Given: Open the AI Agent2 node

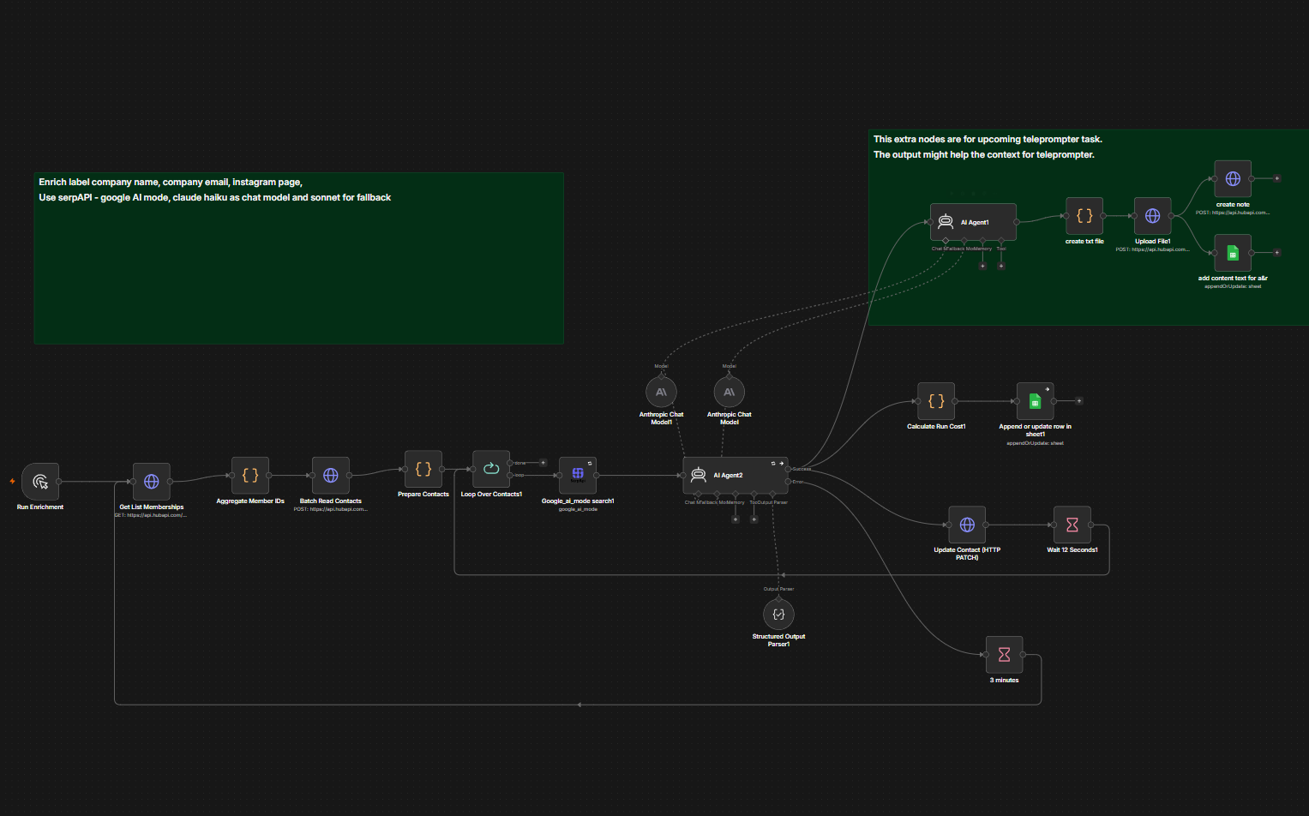Looking at the screenshot, I should (x=736, y=475).
